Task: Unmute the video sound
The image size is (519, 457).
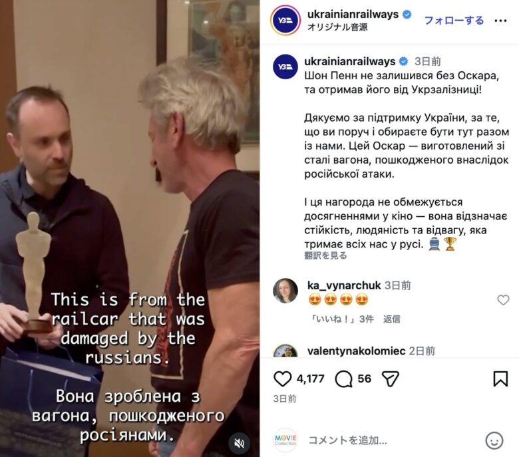Action: click(240, 443)
